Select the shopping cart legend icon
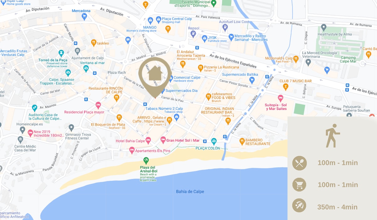The image size is (377, 220). [299, 185]
